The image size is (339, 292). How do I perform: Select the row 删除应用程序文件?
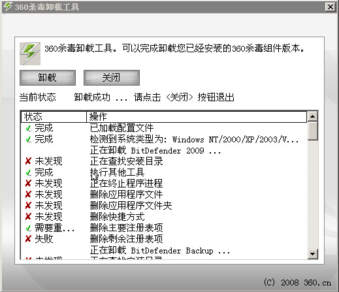click(164, 195)
